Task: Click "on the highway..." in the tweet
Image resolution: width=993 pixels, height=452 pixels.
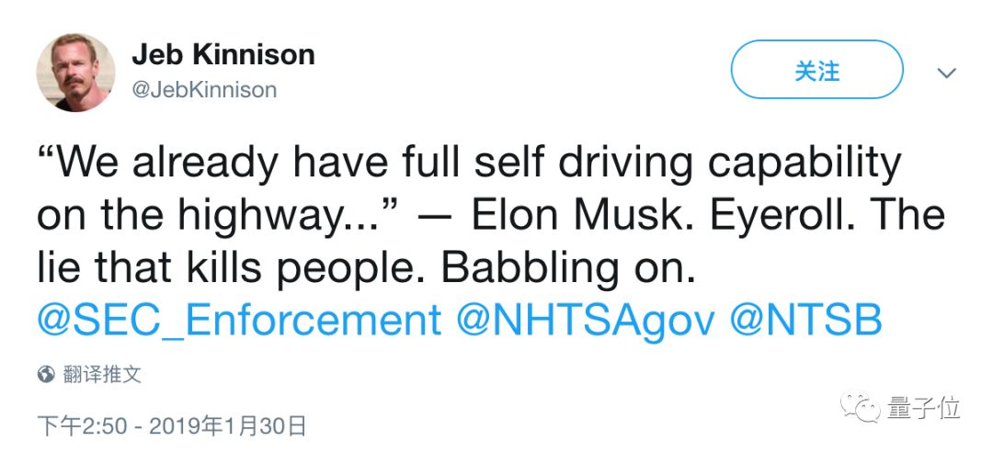Action: 218,215
